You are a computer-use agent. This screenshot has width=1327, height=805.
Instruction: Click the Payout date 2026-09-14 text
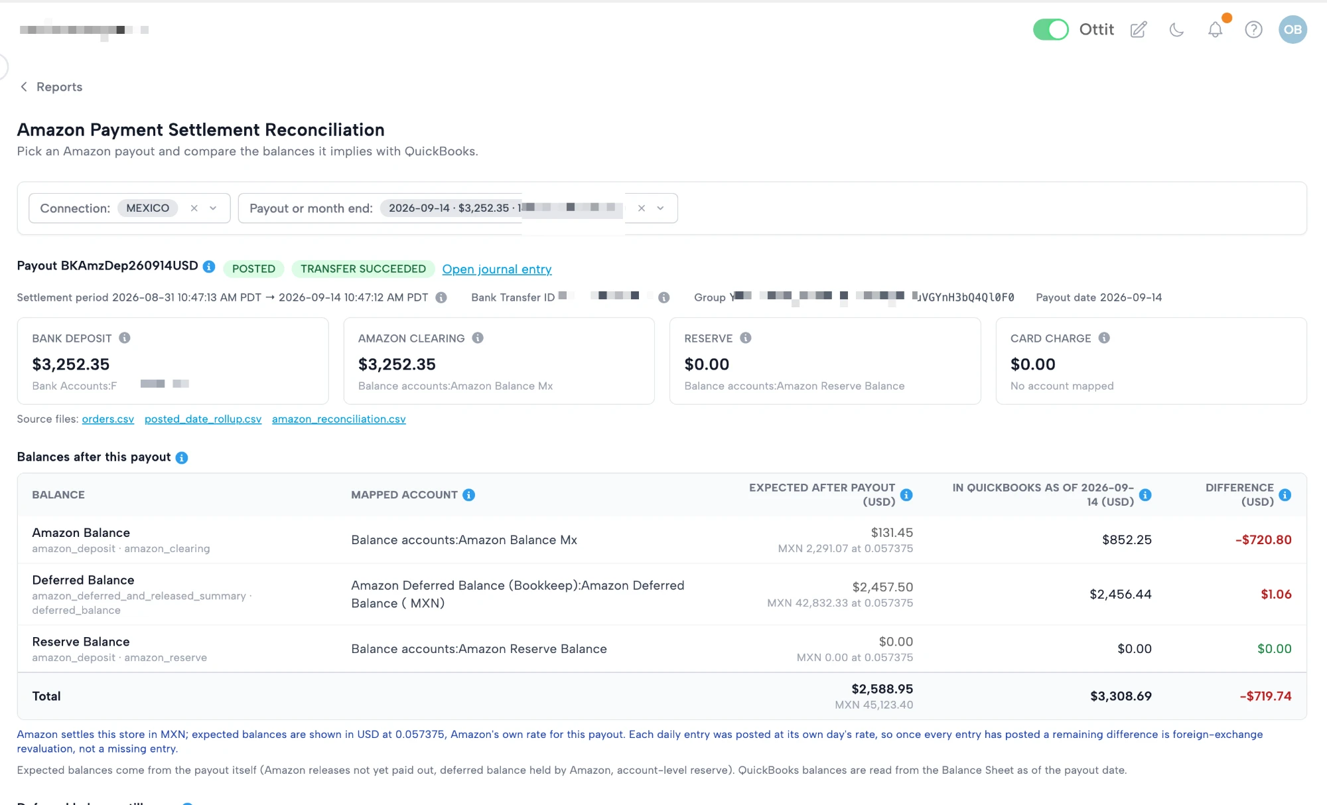pyautogui.click(x=1099, y=297)
